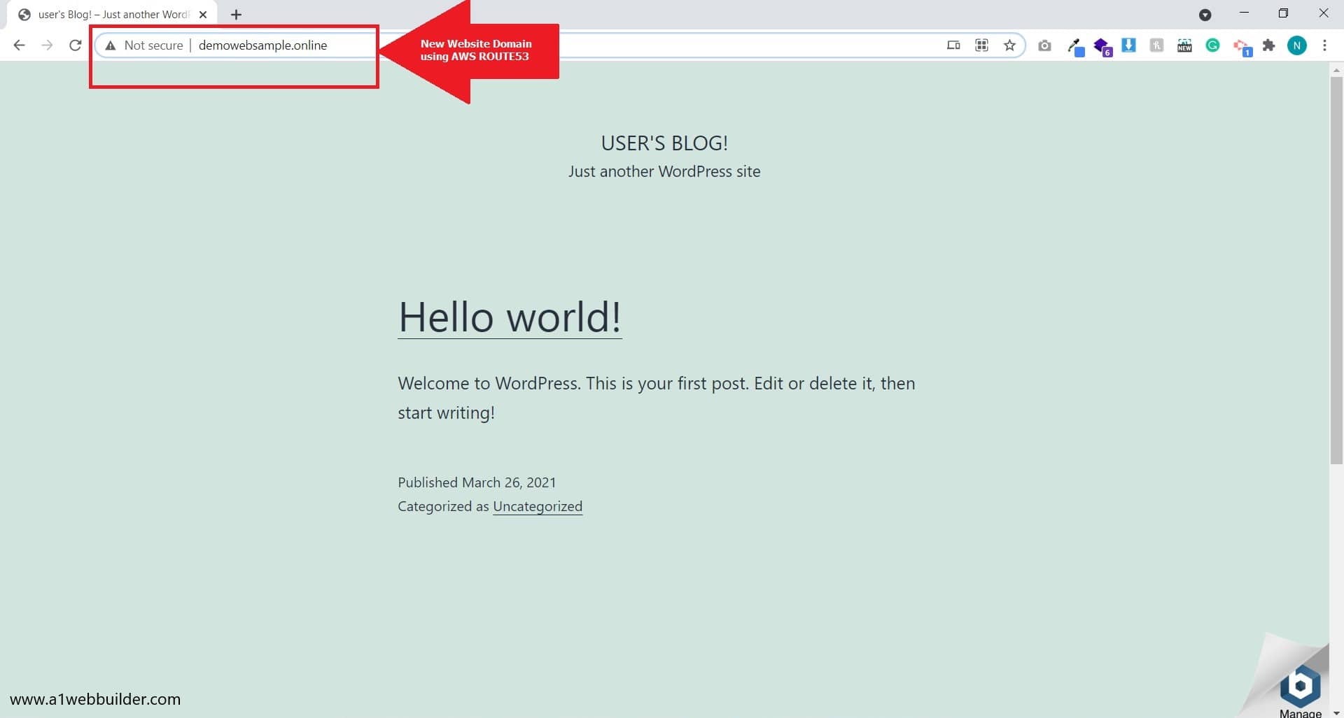Image resolution: width=1344 pixels, height=718 pixels.
Task: Open the device toolbar icon in address bar
Action: coord(953,45)
